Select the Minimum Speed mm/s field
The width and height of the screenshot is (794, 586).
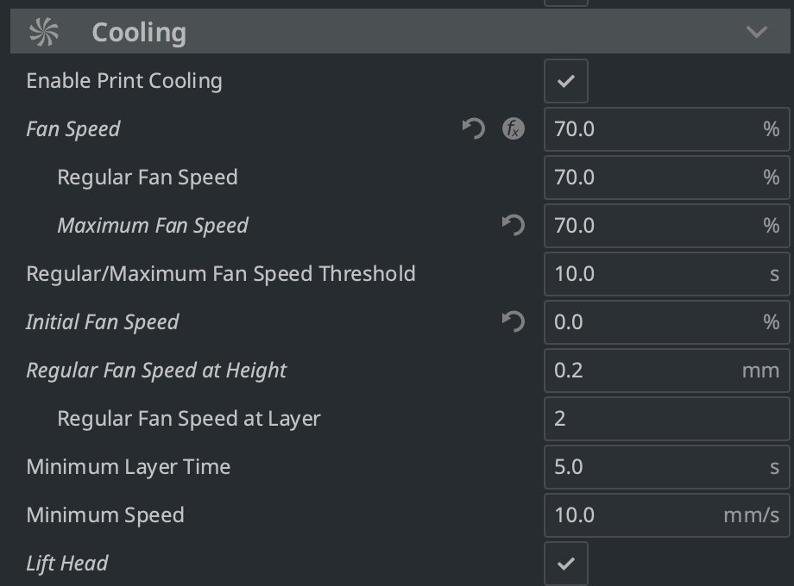coord(666,515)
